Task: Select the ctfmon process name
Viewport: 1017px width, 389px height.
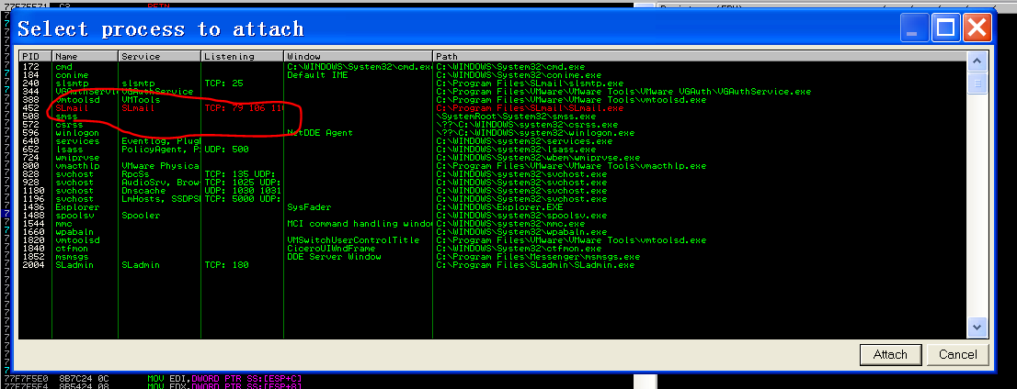Action: pos(72,249)
